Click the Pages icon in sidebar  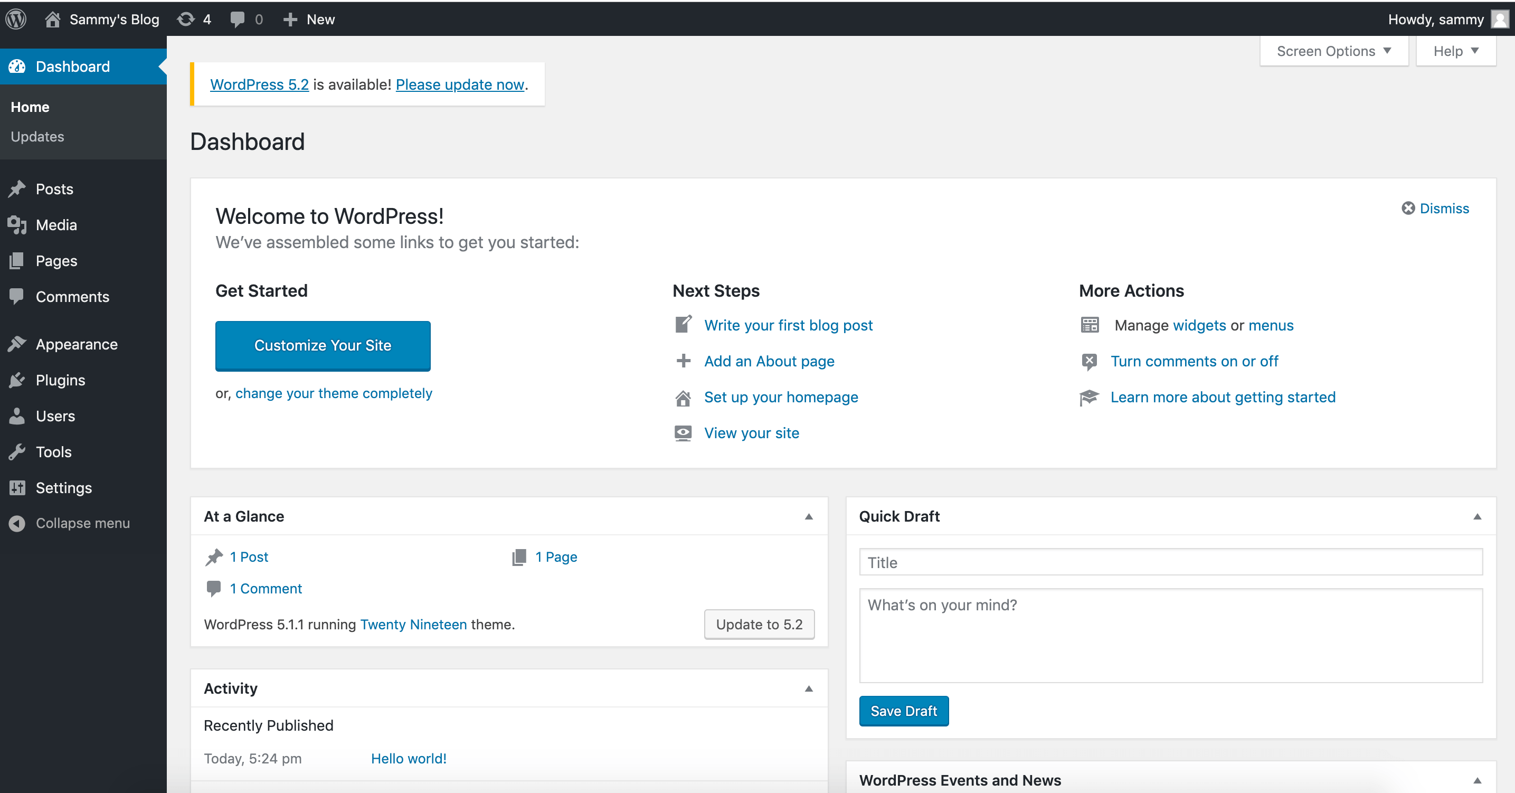coord(18,261)
